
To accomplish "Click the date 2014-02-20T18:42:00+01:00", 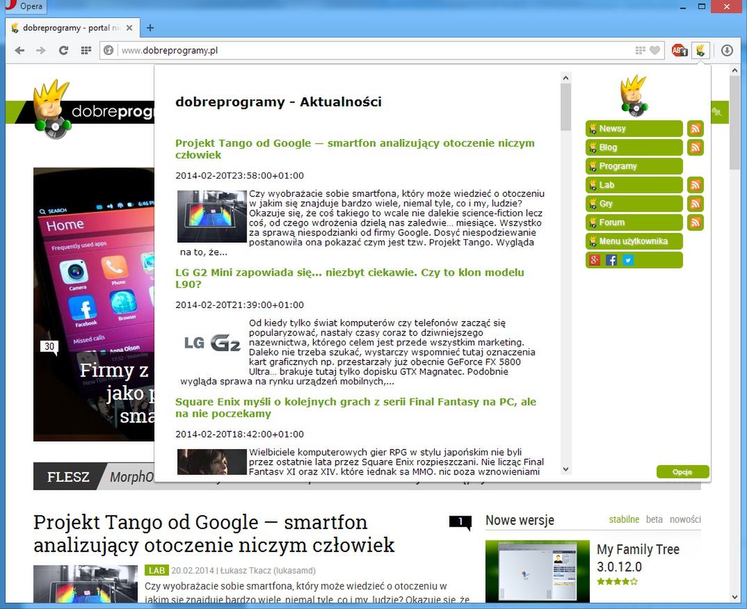I will (x=240, y=435).
